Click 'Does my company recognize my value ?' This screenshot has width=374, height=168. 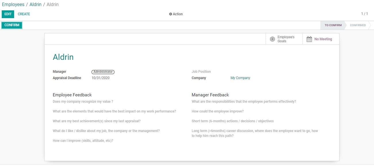point(83,102)
